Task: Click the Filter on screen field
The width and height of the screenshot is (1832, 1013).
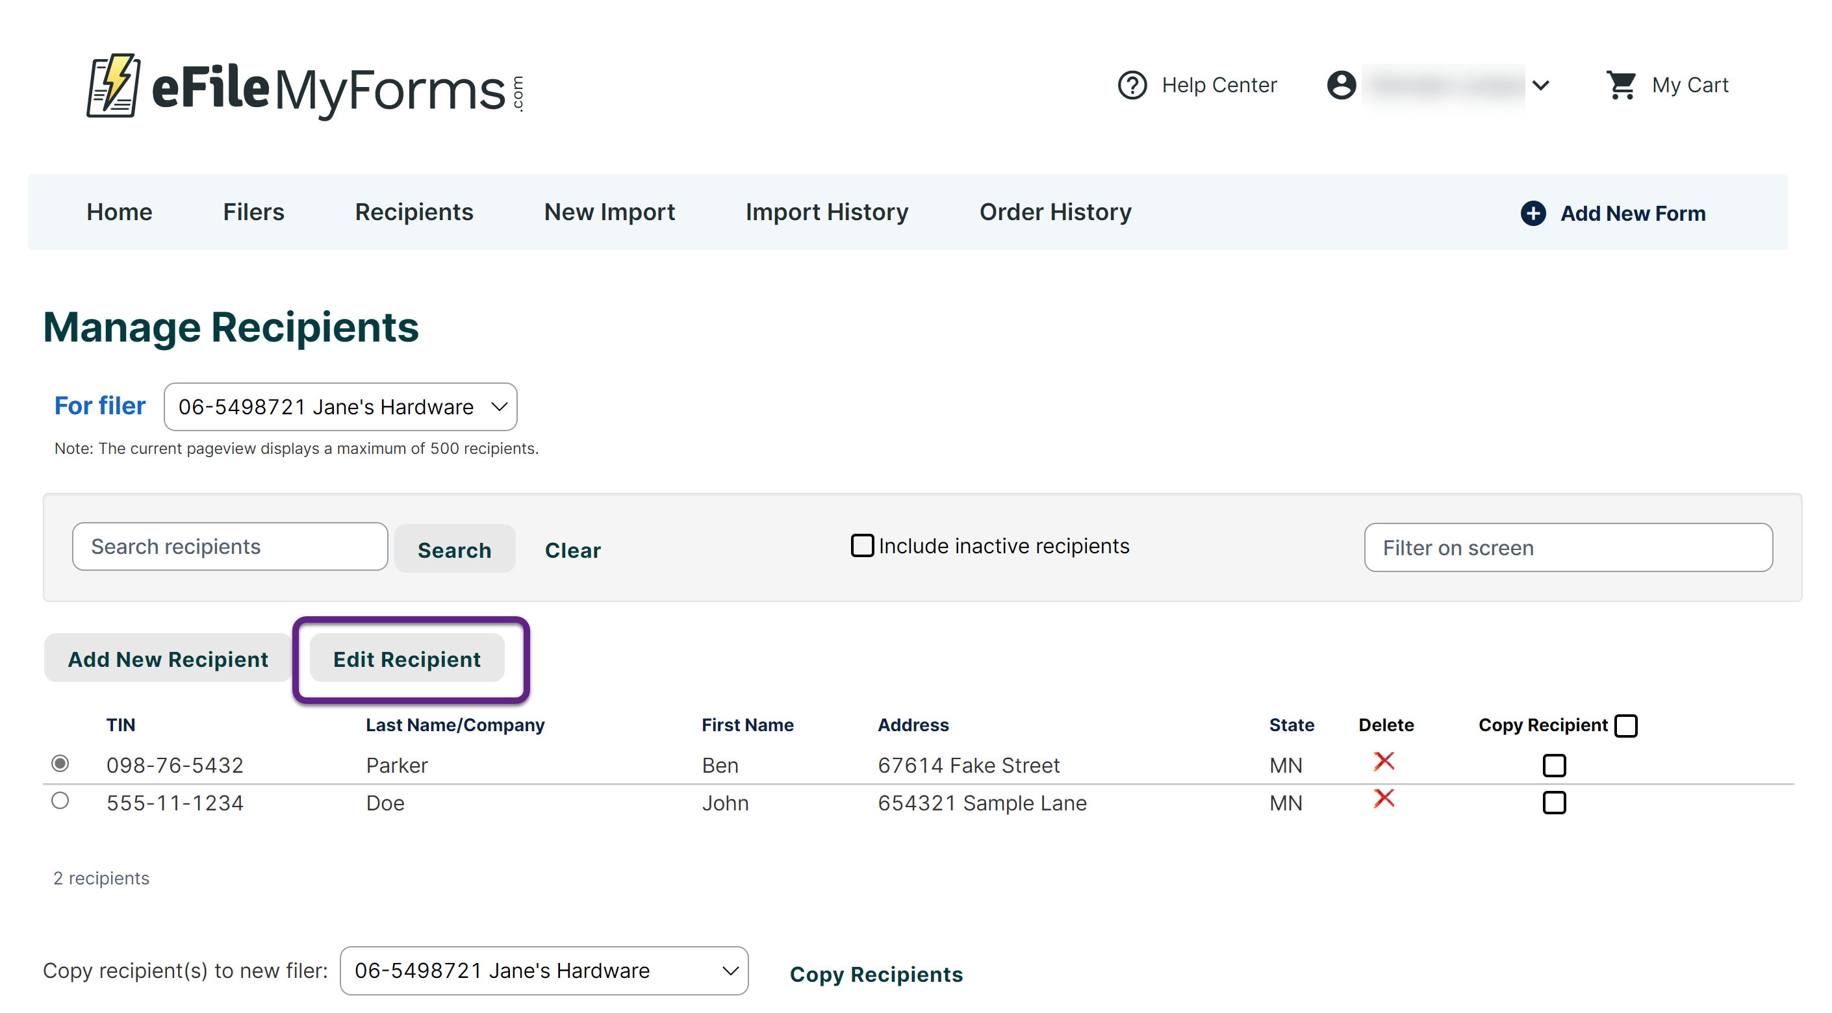Action: click(1568, 547)
